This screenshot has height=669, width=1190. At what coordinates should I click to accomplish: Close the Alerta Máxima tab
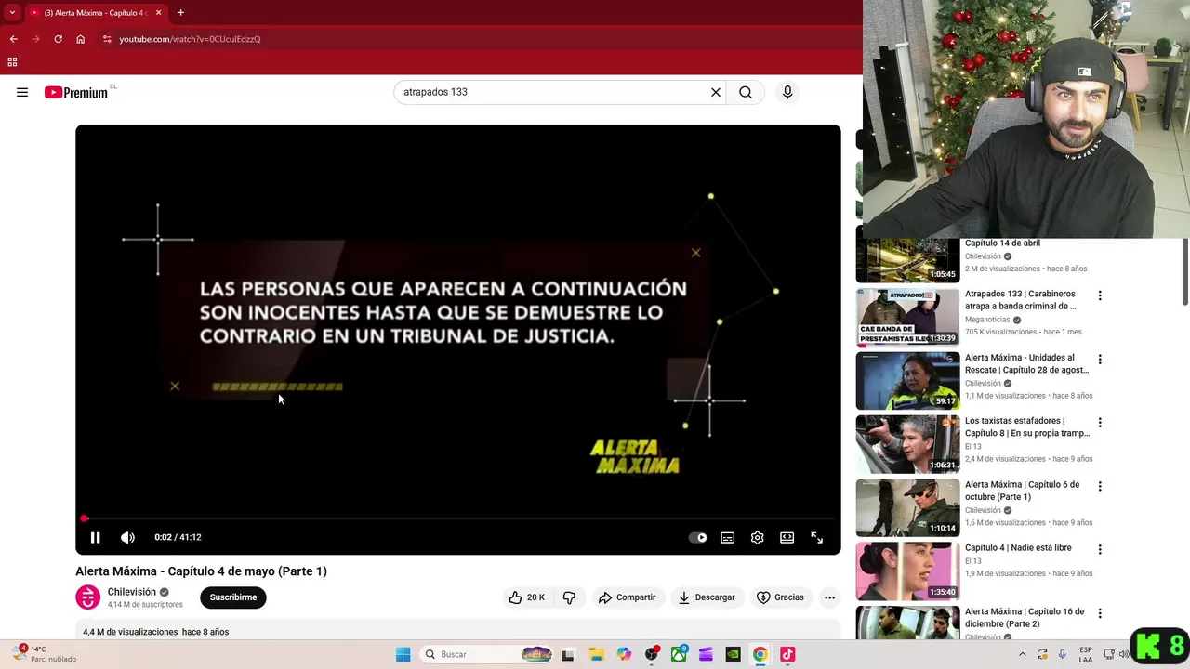click(158, 13)
